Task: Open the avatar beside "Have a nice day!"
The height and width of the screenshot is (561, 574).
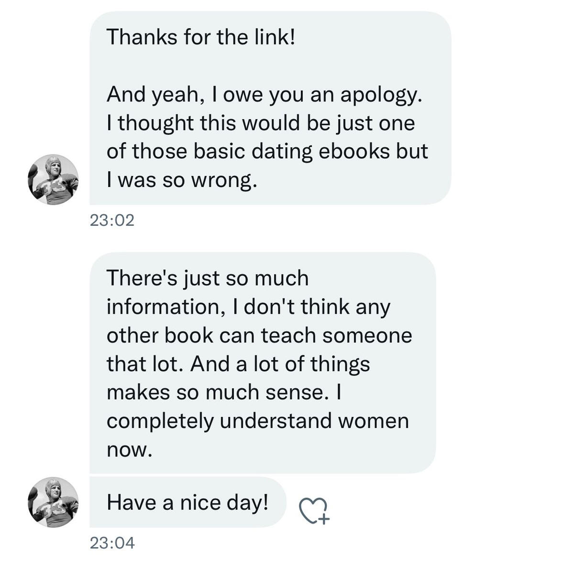Action: 53,502
